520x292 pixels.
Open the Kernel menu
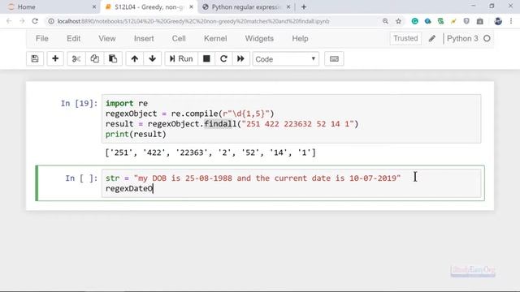(215, 38)
